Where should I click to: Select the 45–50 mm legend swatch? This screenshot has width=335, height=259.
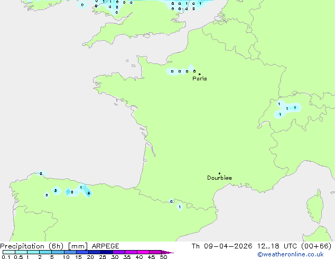(155, 252)
